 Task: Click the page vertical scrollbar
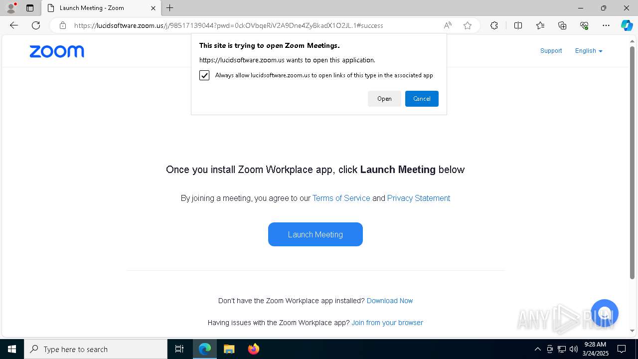point(632,162)
